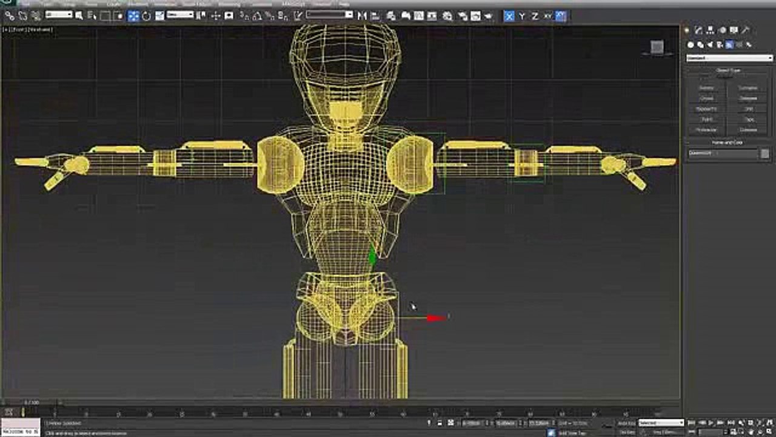The height and width of the screenshot is (437, 776).
Task: Open the Reference Coordinate System dropdown
Action: click(180, 15)
